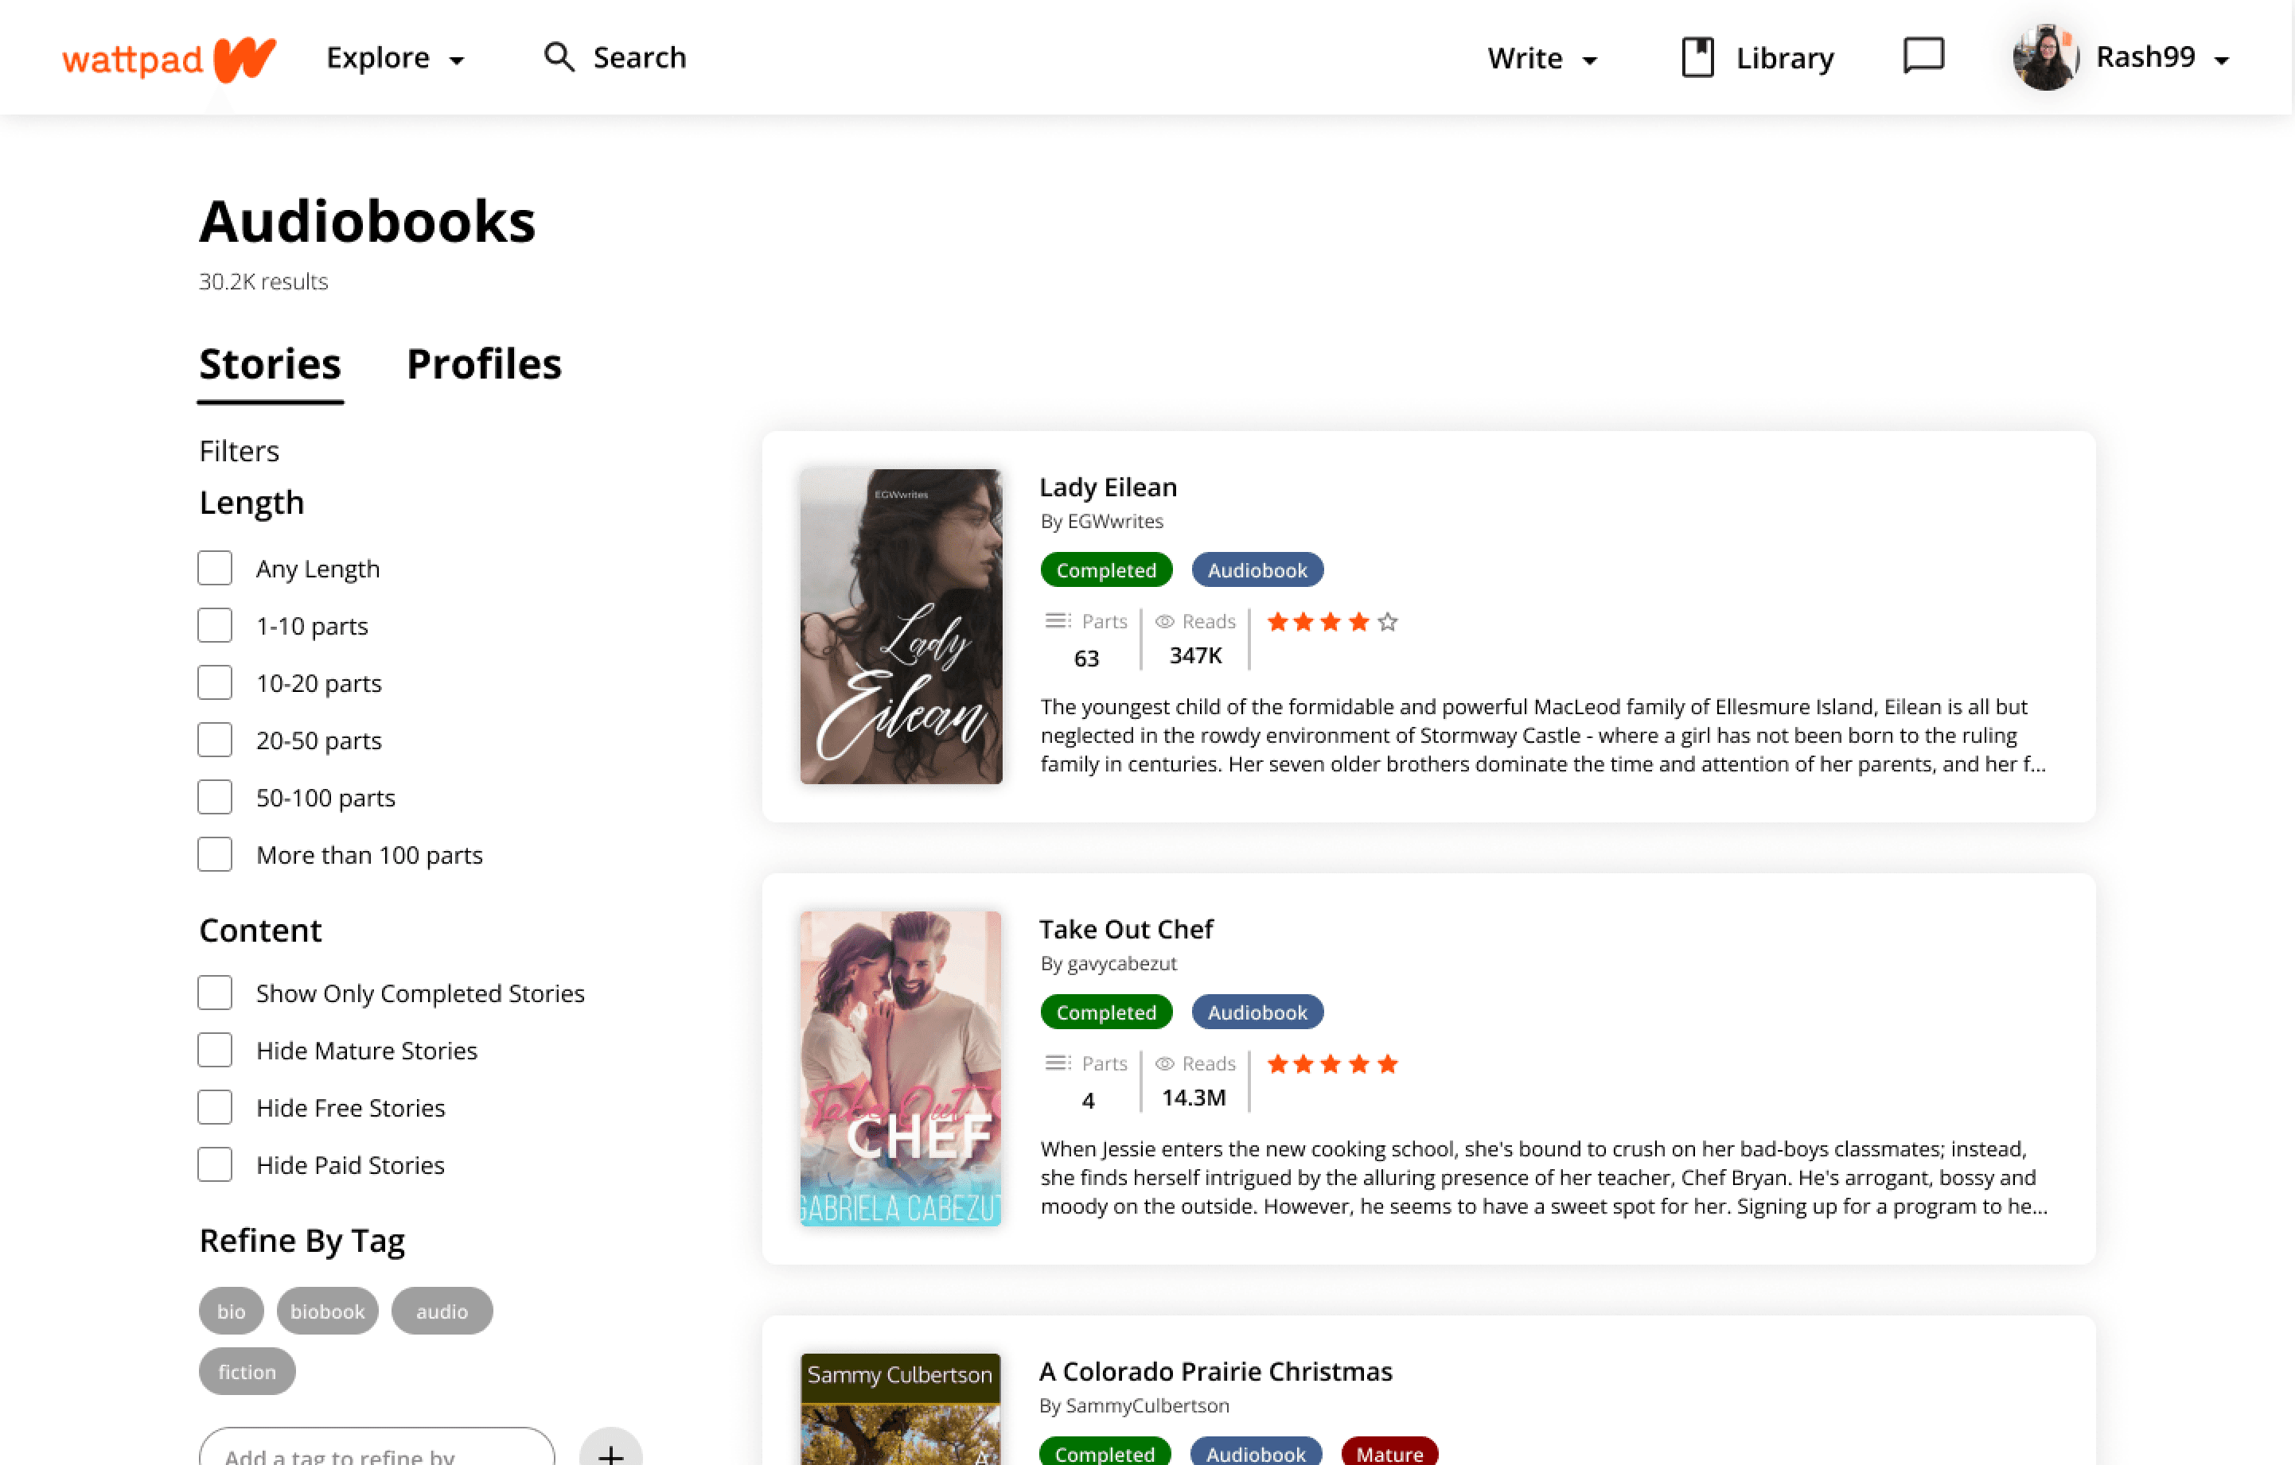Click the search magnifier icon
Viewport: 2295px width, 1465px height.
[x=559, y=57]
